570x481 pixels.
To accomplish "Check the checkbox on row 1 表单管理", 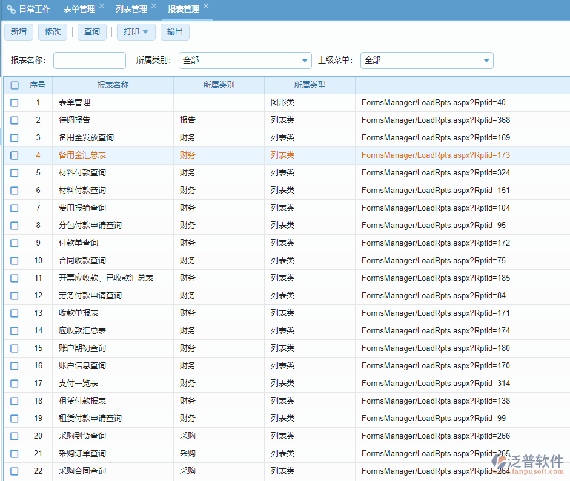I will click(x=14, y=102).
